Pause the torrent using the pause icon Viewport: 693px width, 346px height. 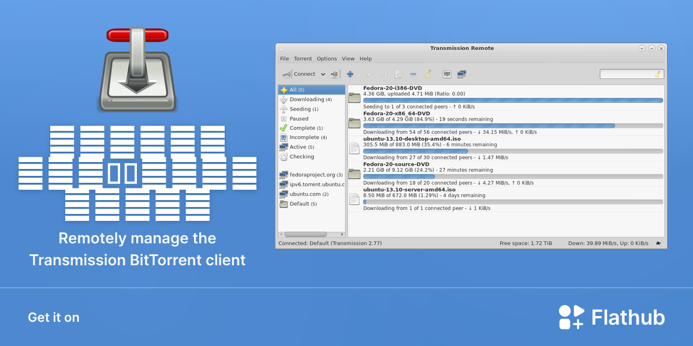coord(383,74)
